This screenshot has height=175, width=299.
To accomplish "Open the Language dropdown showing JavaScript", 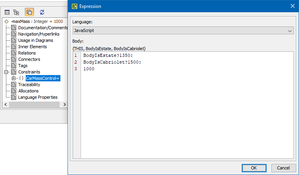I will (183, 30).
